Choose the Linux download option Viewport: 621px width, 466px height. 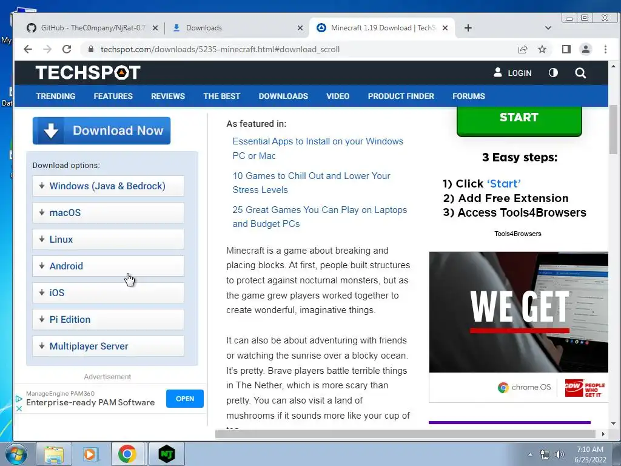[108, 239]
